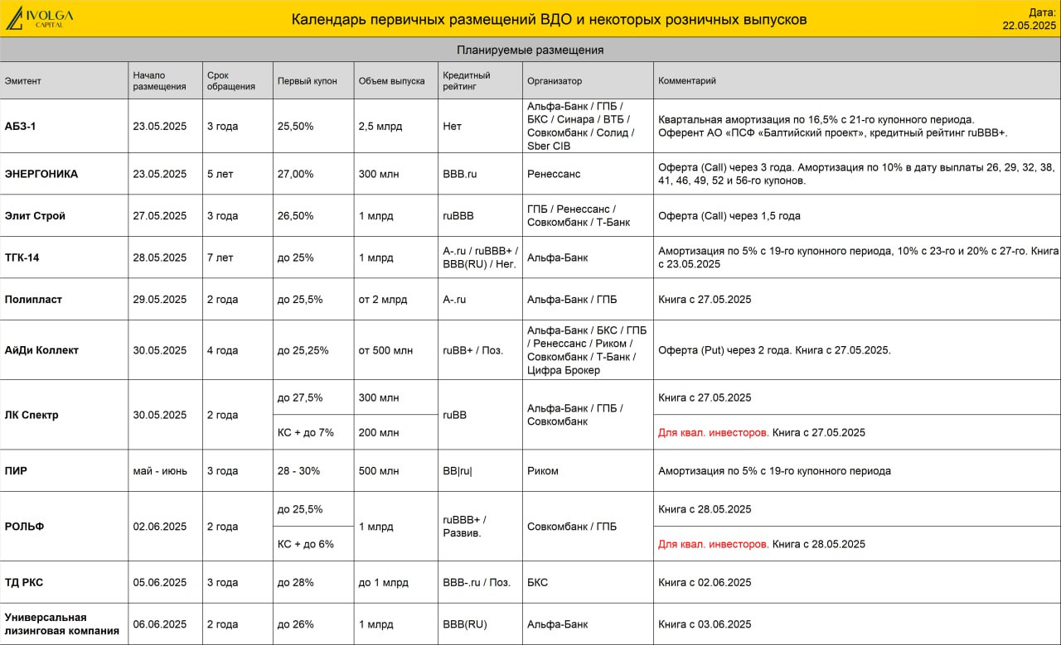This screenshot has width=1061, height=645.
Task: Click the volume 'до 1 млрд' for ТД РКС
Action: click(x=383, y=583)
